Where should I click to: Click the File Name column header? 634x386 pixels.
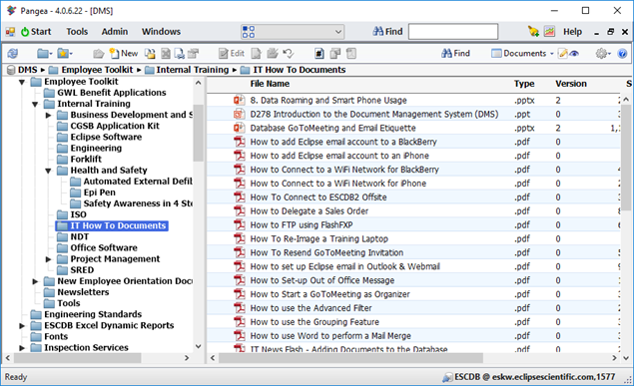tap(270, 84)
